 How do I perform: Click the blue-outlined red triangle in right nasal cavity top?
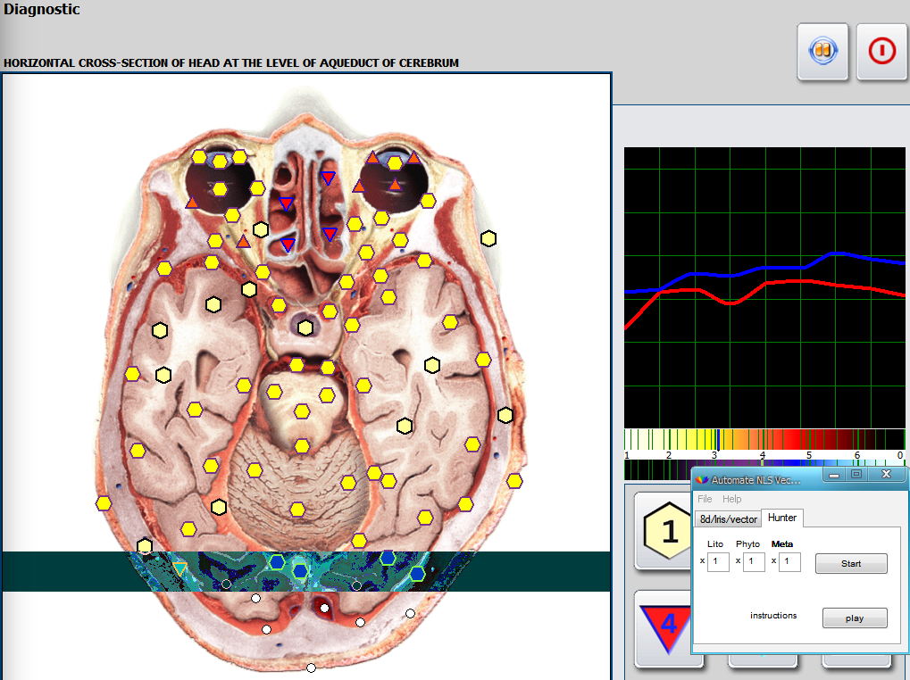328,178
